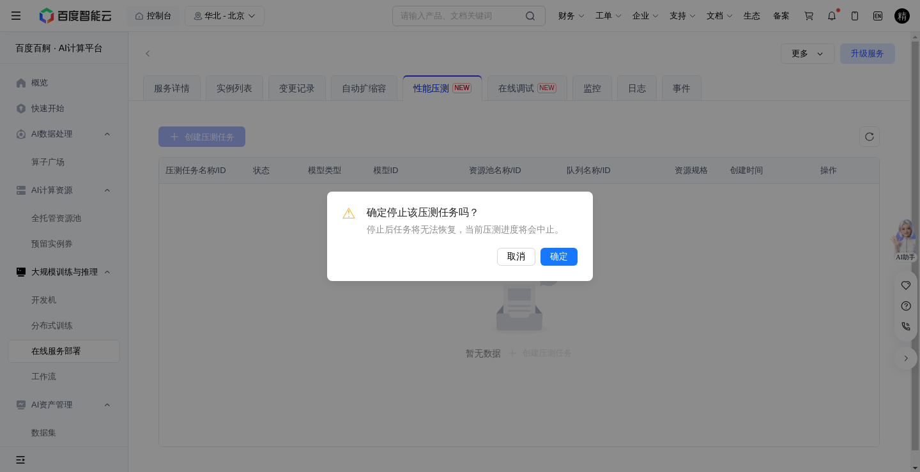Refresh the stress test task list
This screenshot has width=920, height=472.
[870, 137]
